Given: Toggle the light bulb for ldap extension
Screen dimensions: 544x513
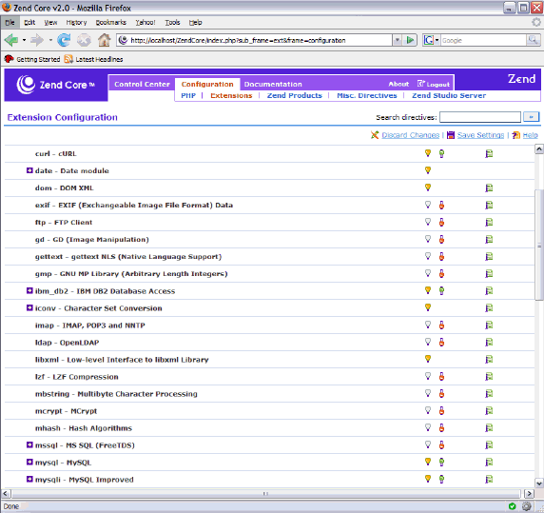Looking at the screenshot, I should tap(428, 342).
